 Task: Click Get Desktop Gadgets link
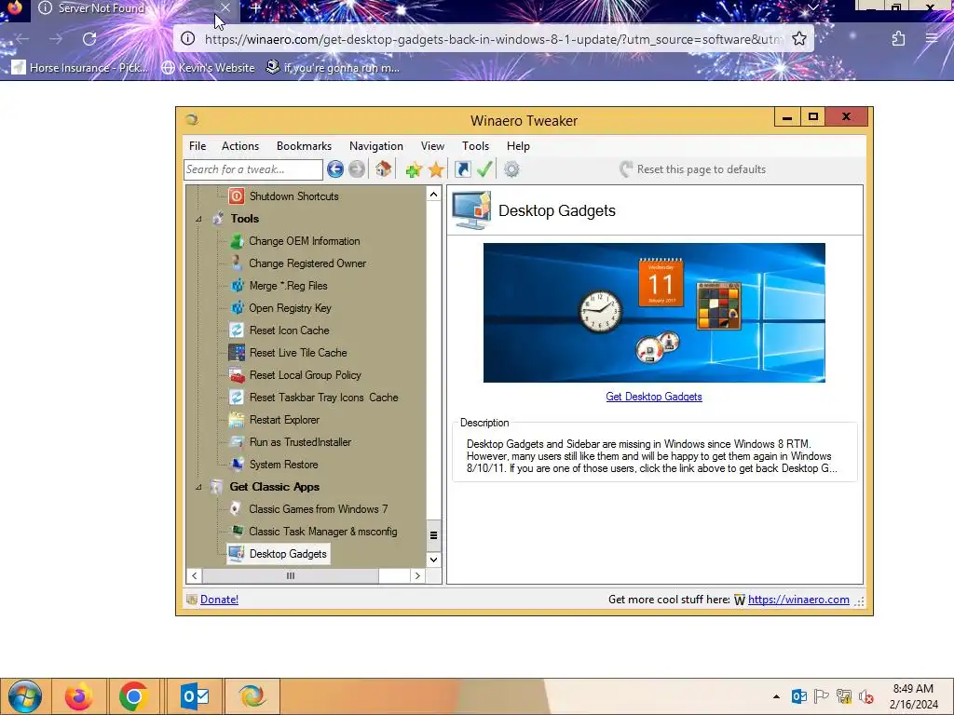pyautogui.click(x=654, y=397)
